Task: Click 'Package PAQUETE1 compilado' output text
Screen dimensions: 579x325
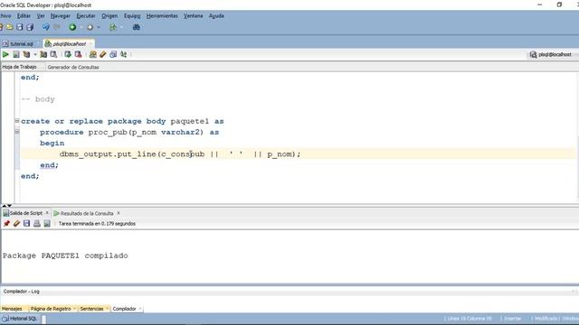Action: pos(65,255)
